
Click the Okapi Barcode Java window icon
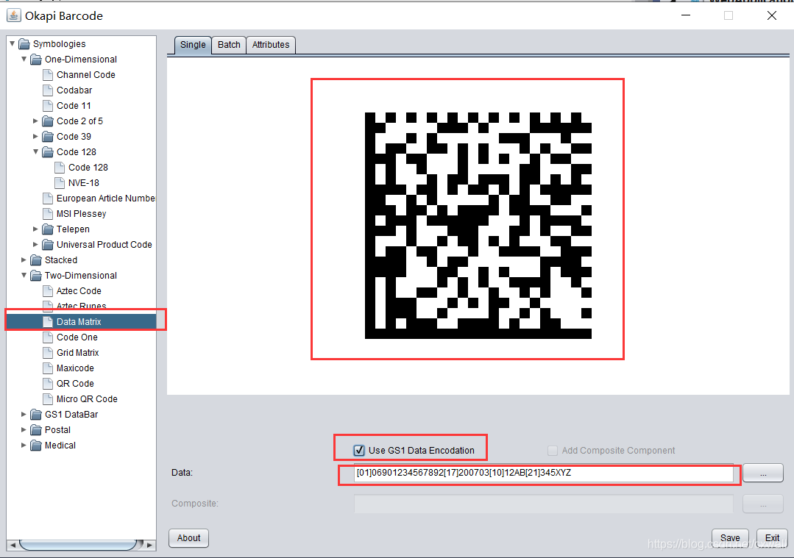(14, 15)
